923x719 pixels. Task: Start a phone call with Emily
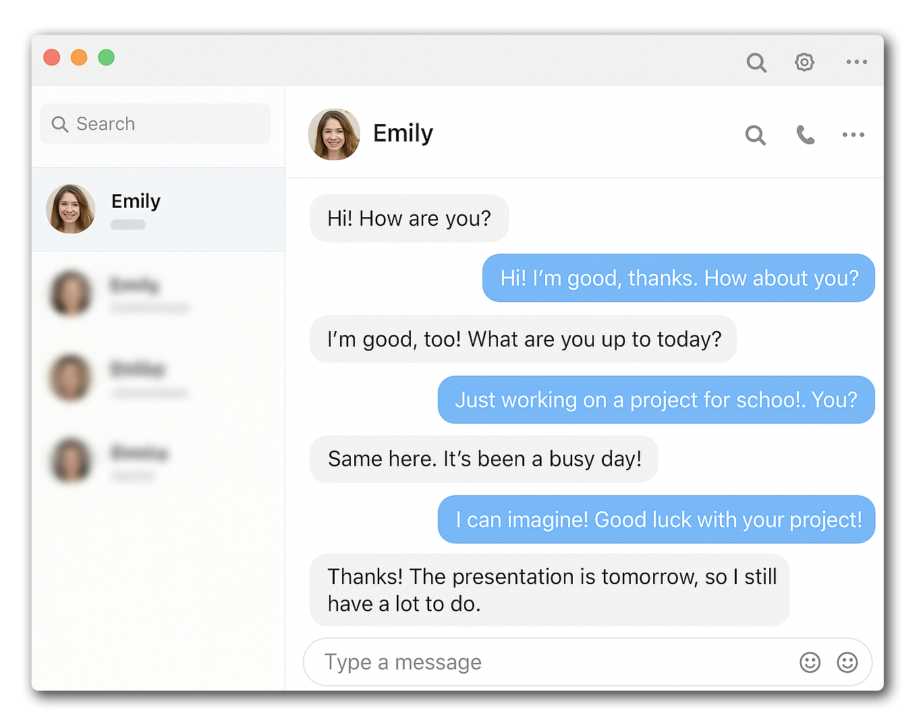coord(805,135)
